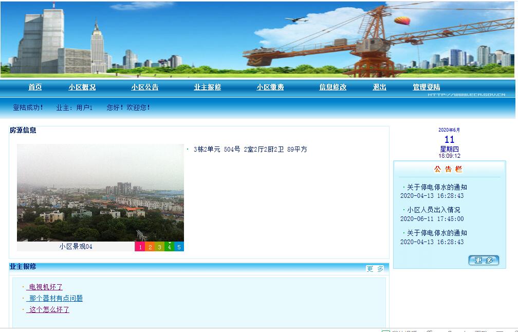Viewport: 518px width, 332px height.
Task: Click the listing 3栋2单元 504号
Action: pos(250,150)
